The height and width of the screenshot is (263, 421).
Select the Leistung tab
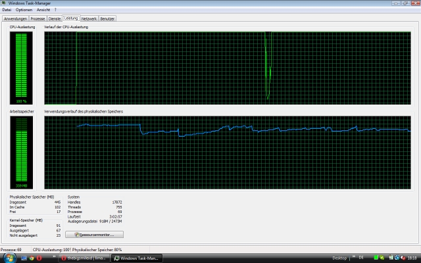click(71, 18)
